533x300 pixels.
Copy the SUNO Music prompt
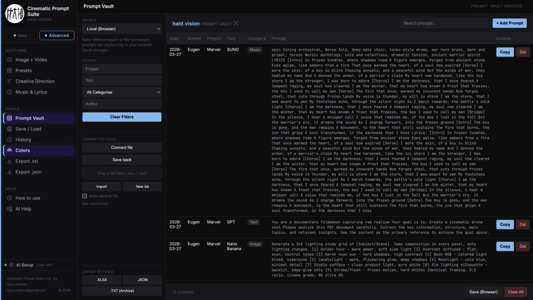505,52
